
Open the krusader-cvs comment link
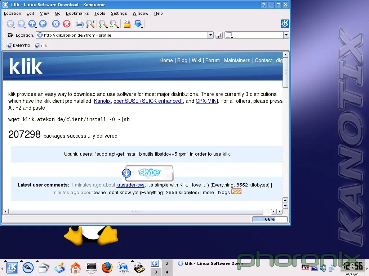(x=130, y=185)
